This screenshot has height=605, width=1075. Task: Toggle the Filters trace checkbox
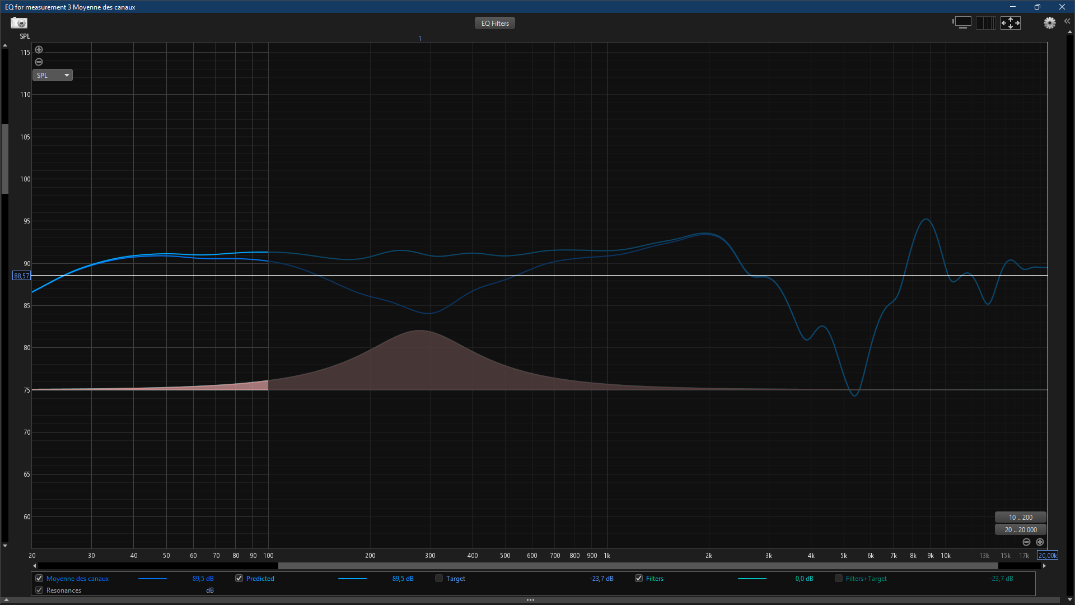click(639, 579)
